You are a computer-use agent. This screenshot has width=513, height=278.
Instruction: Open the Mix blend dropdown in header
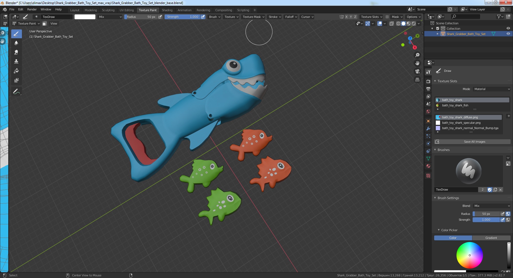point(110,17)
